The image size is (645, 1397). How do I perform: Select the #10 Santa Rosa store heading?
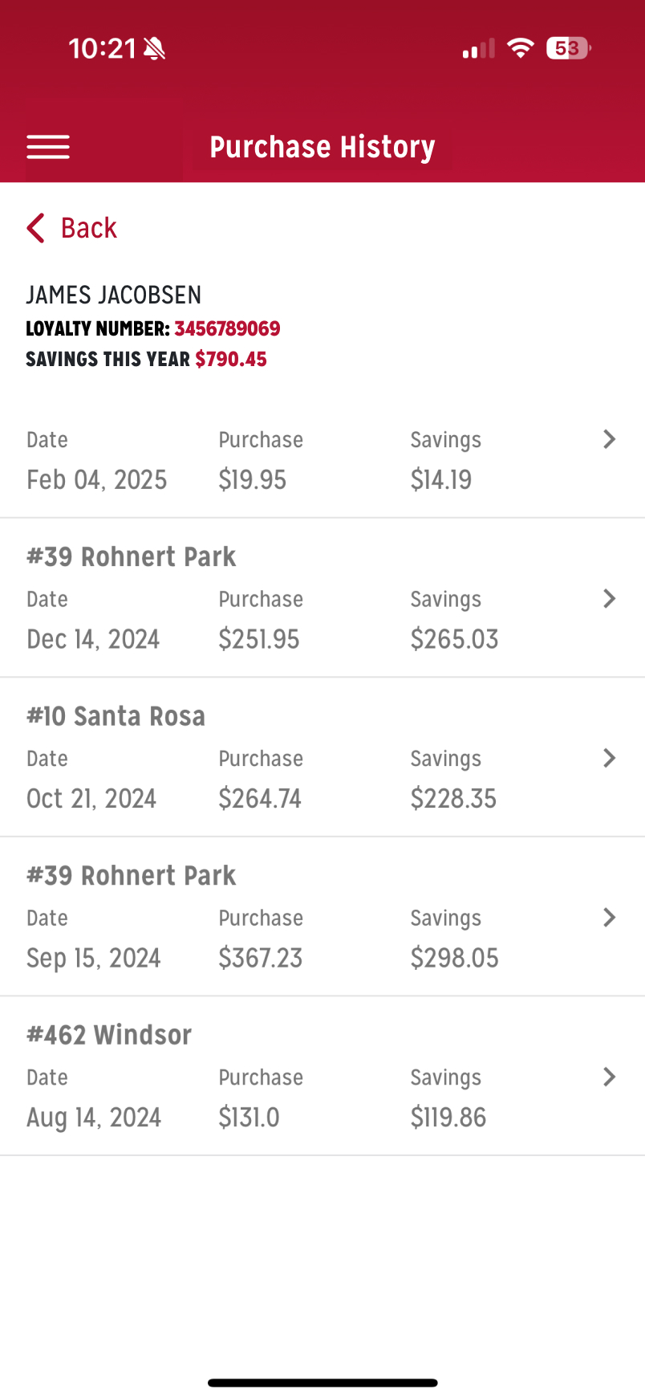[x=116, y=716]
